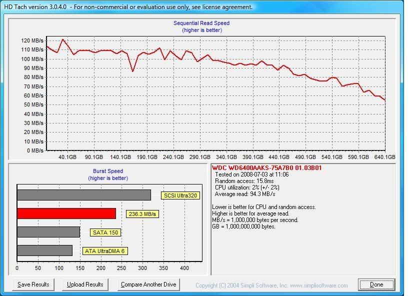
Task: Click the SATA 150 label
Action: (x=105, y=232)
